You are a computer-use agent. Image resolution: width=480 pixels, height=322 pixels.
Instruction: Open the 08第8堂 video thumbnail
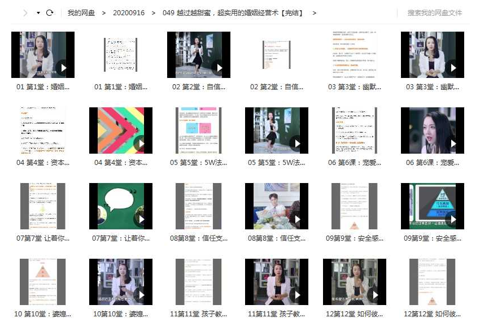(x=276, y=206)
